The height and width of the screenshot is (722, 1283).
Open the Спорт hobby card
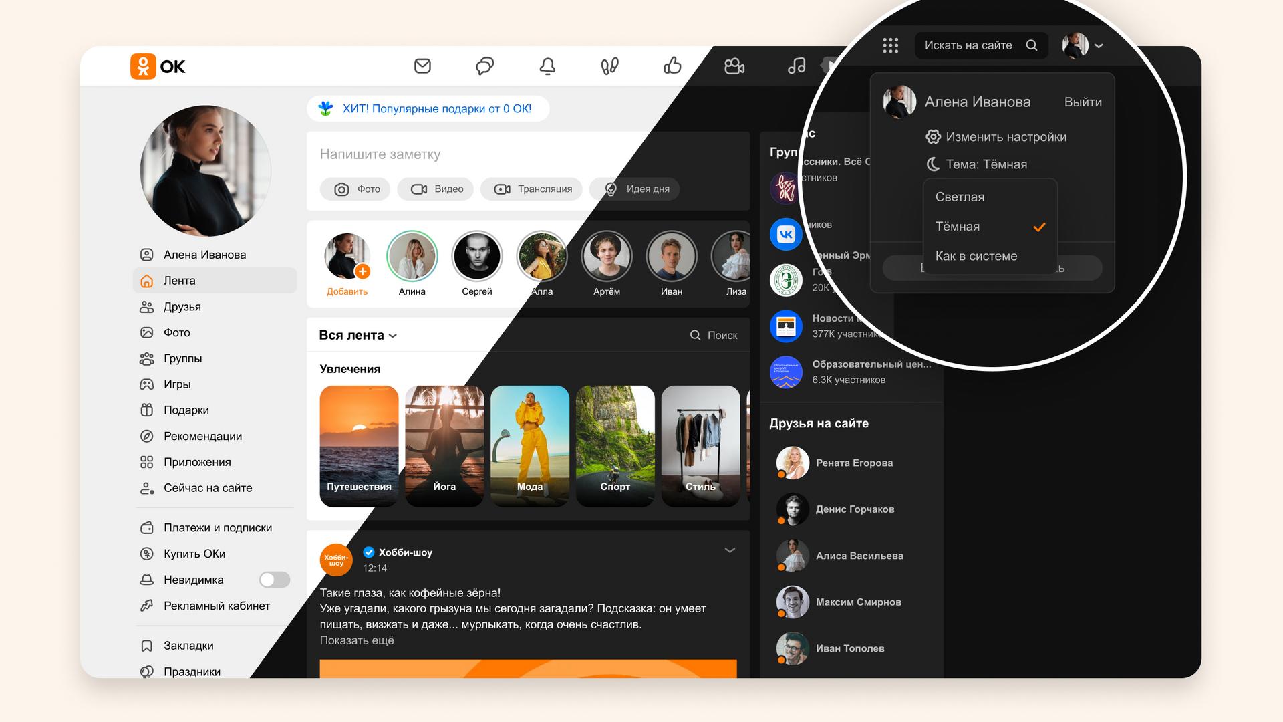click(615, 446)
